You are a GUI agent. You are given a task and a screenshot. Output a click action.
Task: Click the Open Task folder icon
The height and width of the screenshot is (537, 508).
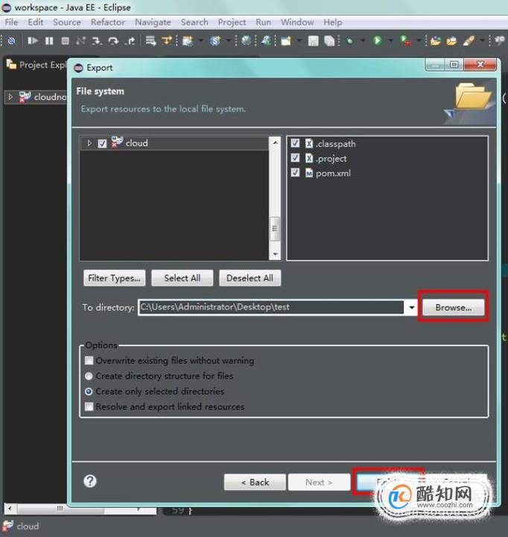pyautogui.click(x=451, y=41)
